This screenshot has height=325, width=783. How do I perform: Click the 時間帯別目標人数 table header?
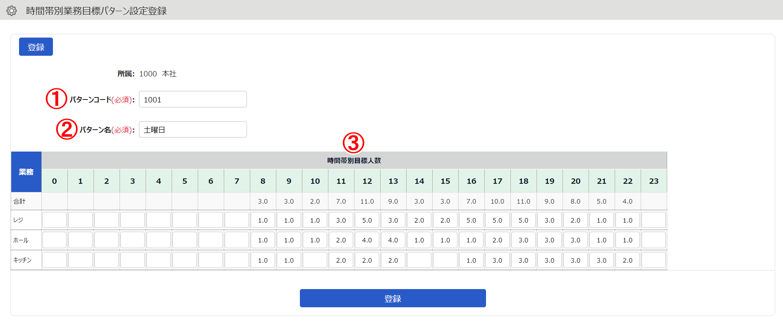pyautogui.click(x=354, y=160)
